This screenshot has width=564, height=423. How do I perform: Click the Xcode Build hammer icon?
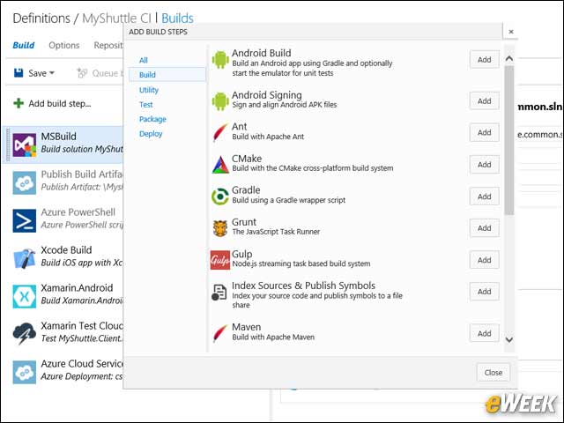[x=25, y=258]
